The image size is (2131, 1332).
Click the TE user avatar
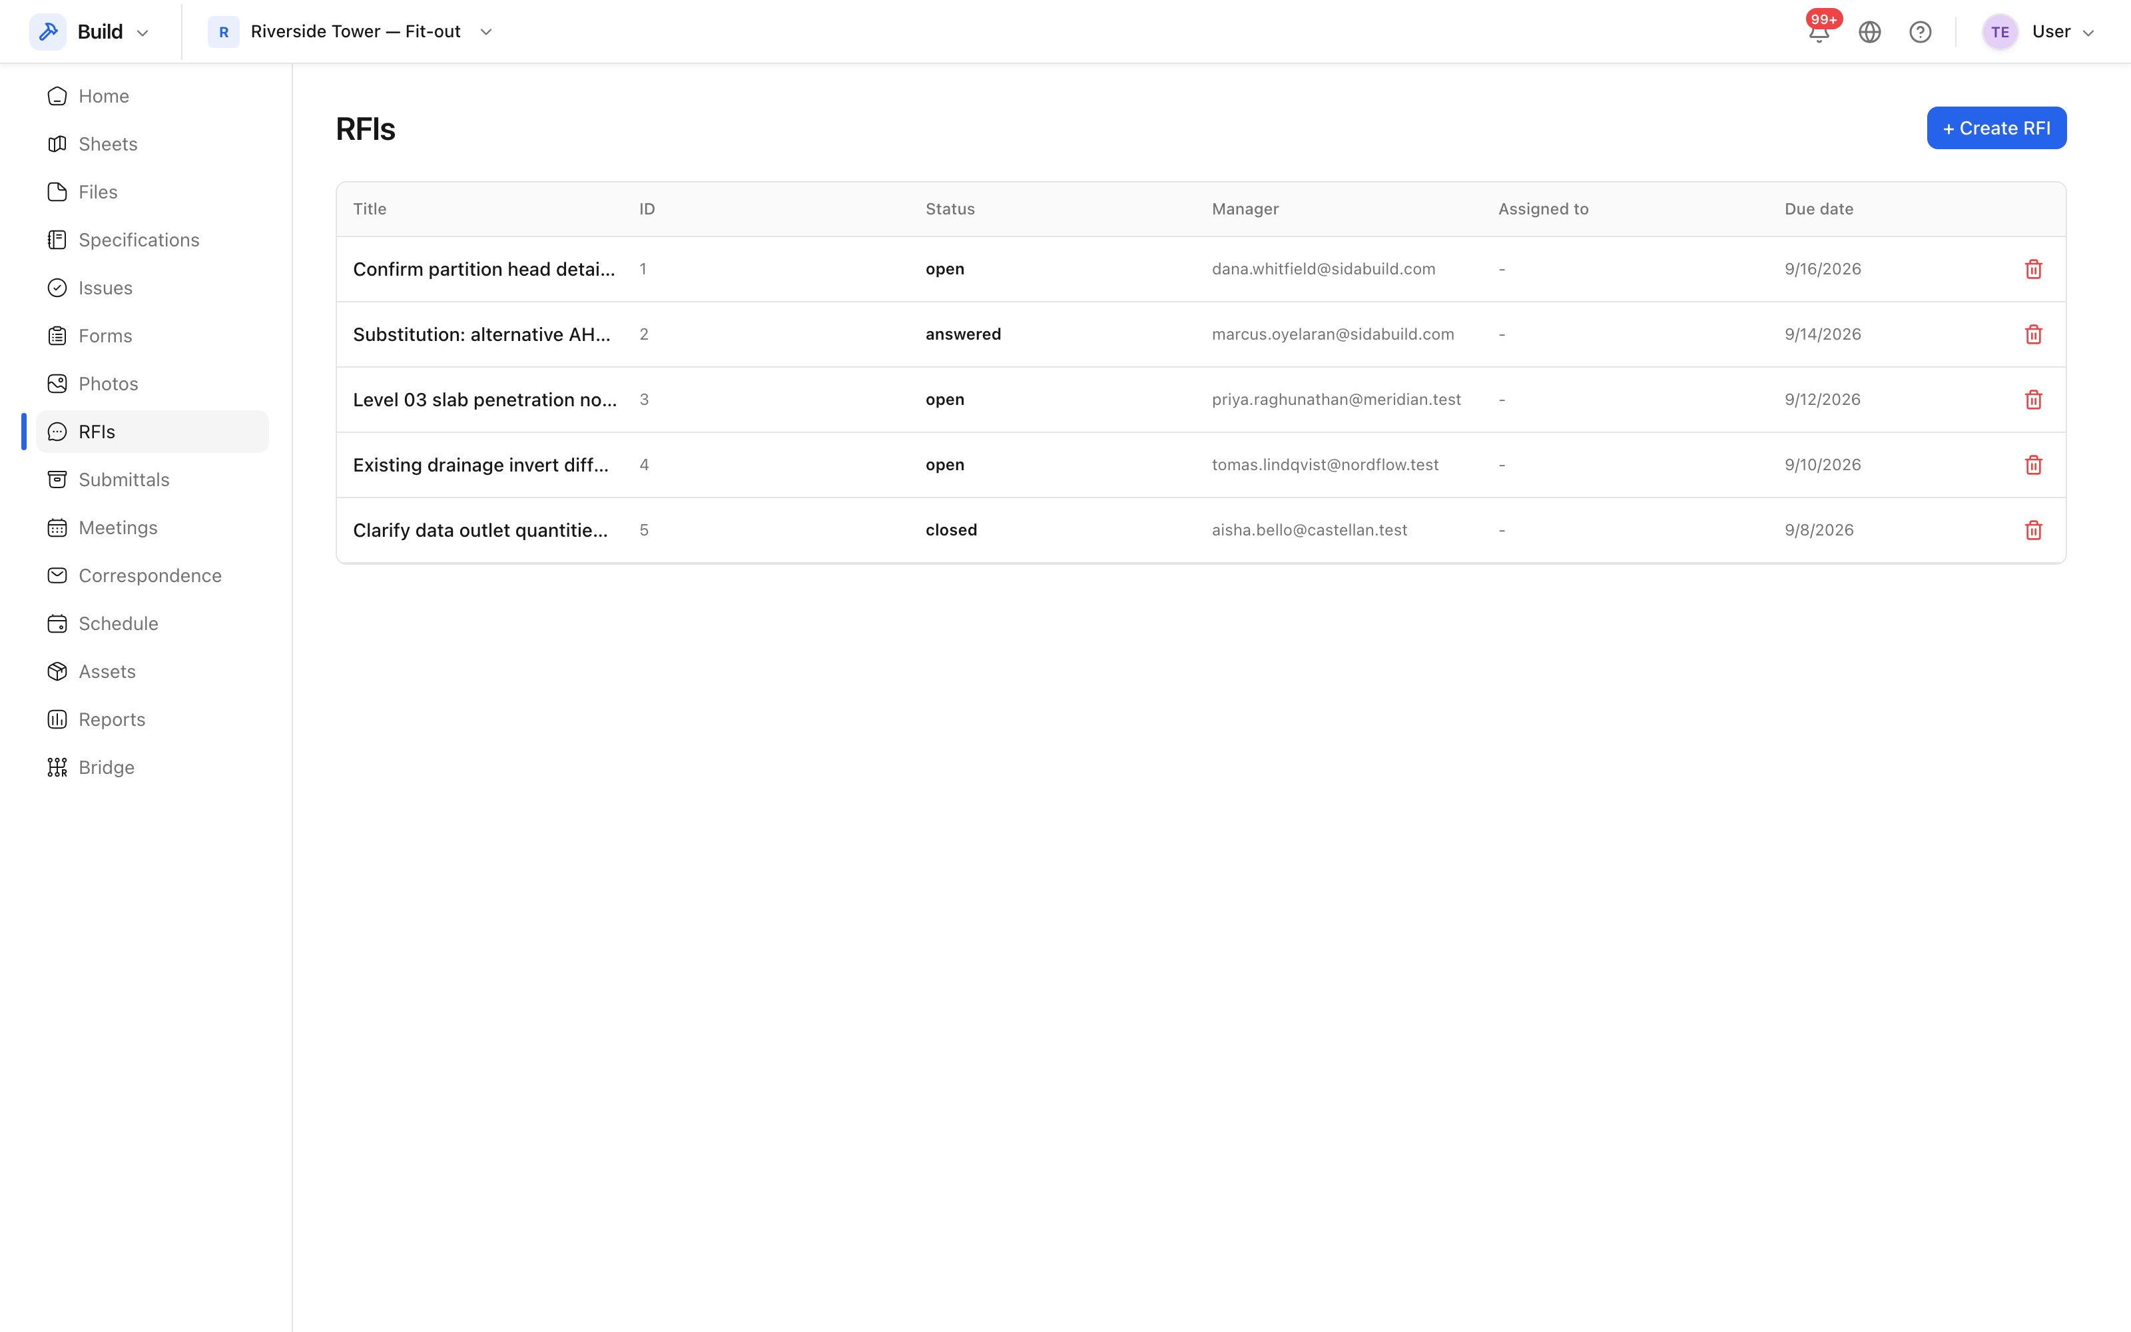(x=2000, y=33)
